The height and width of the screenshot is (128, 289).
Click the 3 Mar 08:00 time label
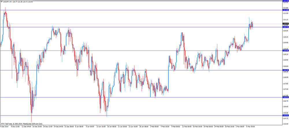tap(240, 127)
